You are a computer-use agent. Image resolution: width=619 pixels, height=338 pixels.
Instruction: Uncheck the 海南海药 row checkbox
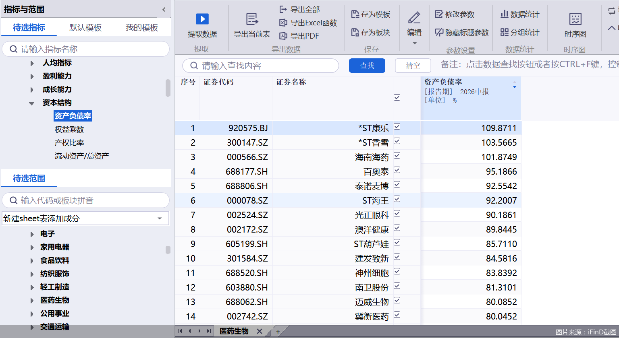click(397, 155)
